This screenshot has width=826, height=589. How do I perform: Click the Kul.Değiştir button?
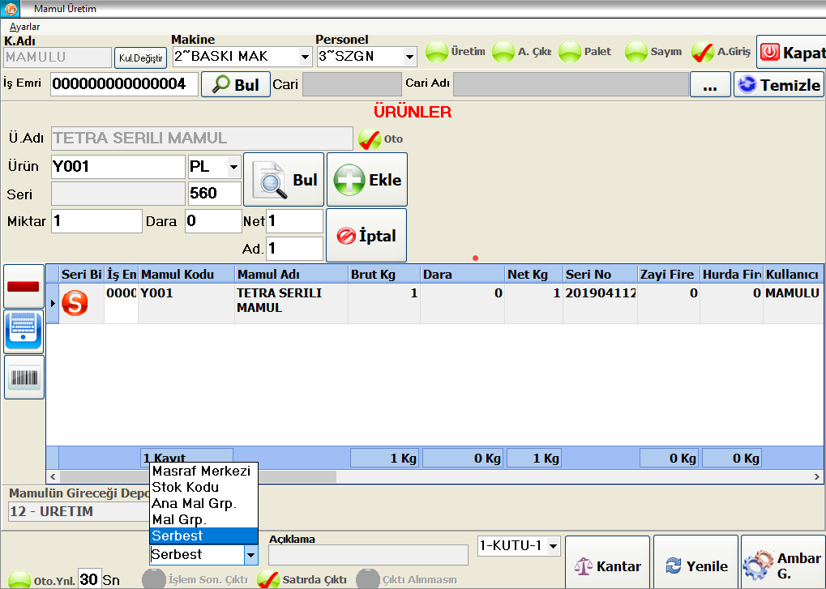(141, 58)
